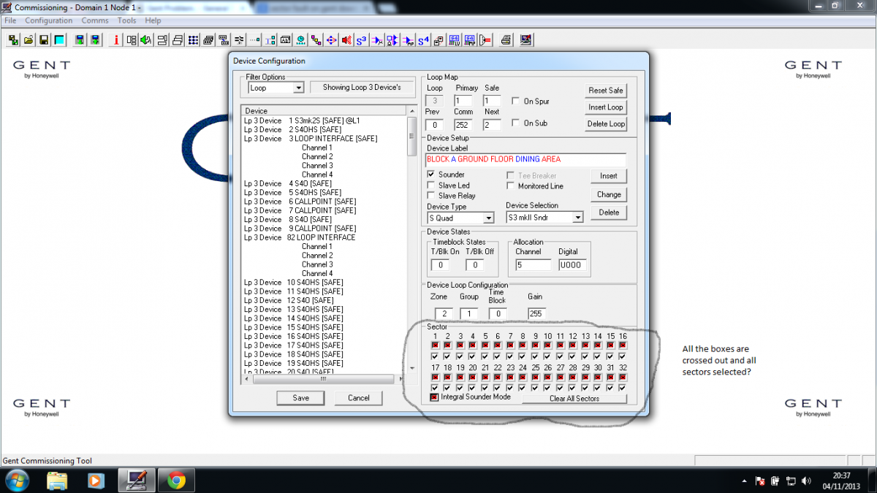The width and height of the screenshot is (877, 493).
Task: Click the S3 toolbar icon
Action: pyautogui.click(x=362, y=39)
